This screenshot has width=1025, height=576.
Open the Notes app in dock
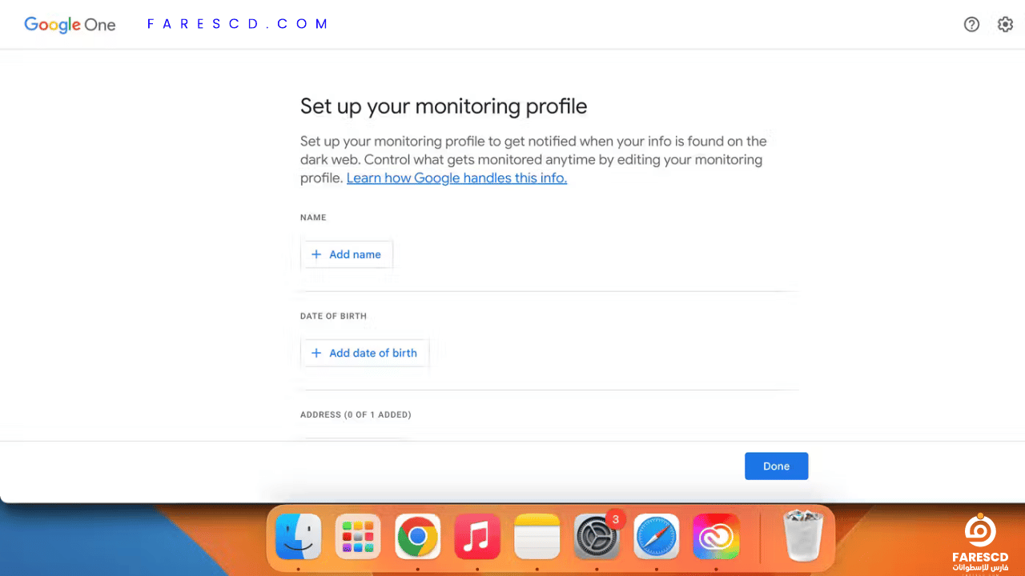pos(537,536)
